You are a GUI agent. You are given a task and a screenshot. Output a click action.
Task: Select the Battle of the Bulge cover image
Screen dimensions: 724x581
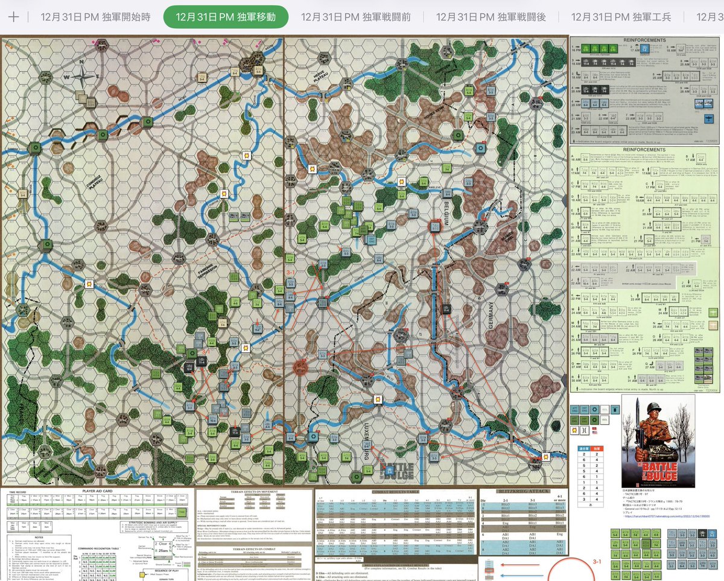(658, 441)
